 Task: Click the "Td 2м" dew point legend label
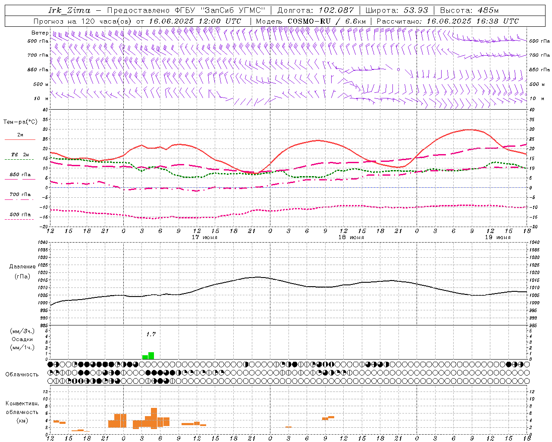click(20, 155)
